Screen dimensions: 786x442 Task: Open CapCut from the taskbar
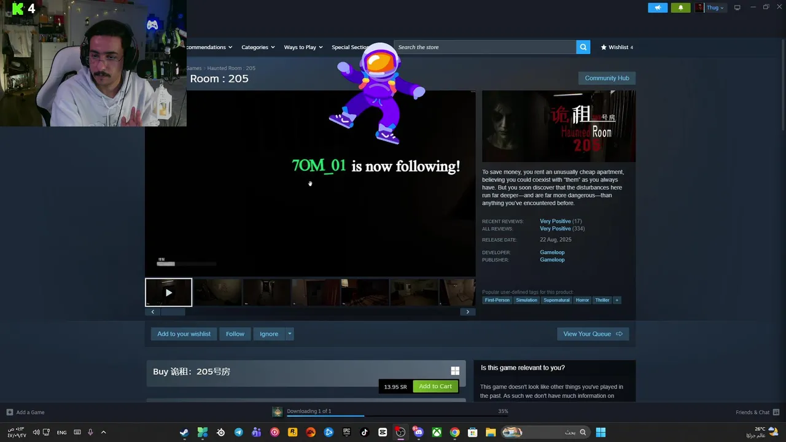(x=383, y=432)
